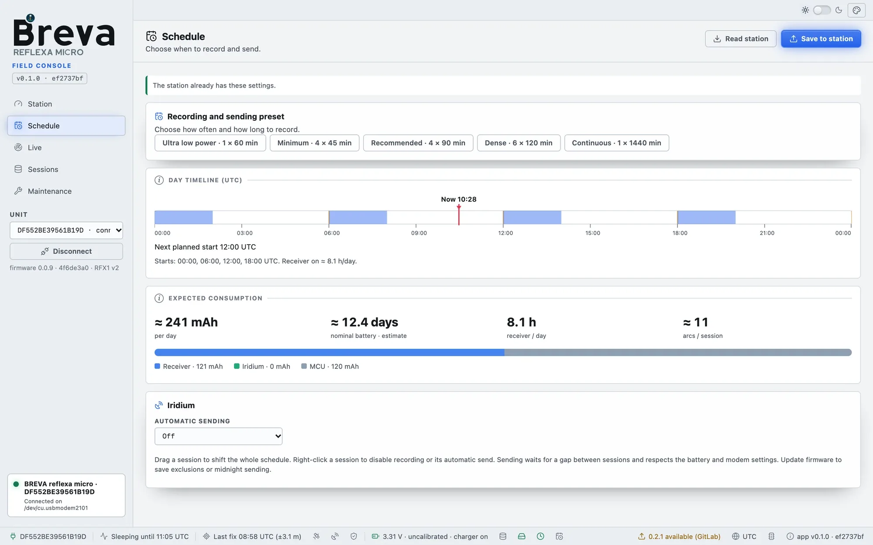Click the status bar plug icon by DF552BE39561B19D
Screen dimensions: 873x545
pos(13,536)
